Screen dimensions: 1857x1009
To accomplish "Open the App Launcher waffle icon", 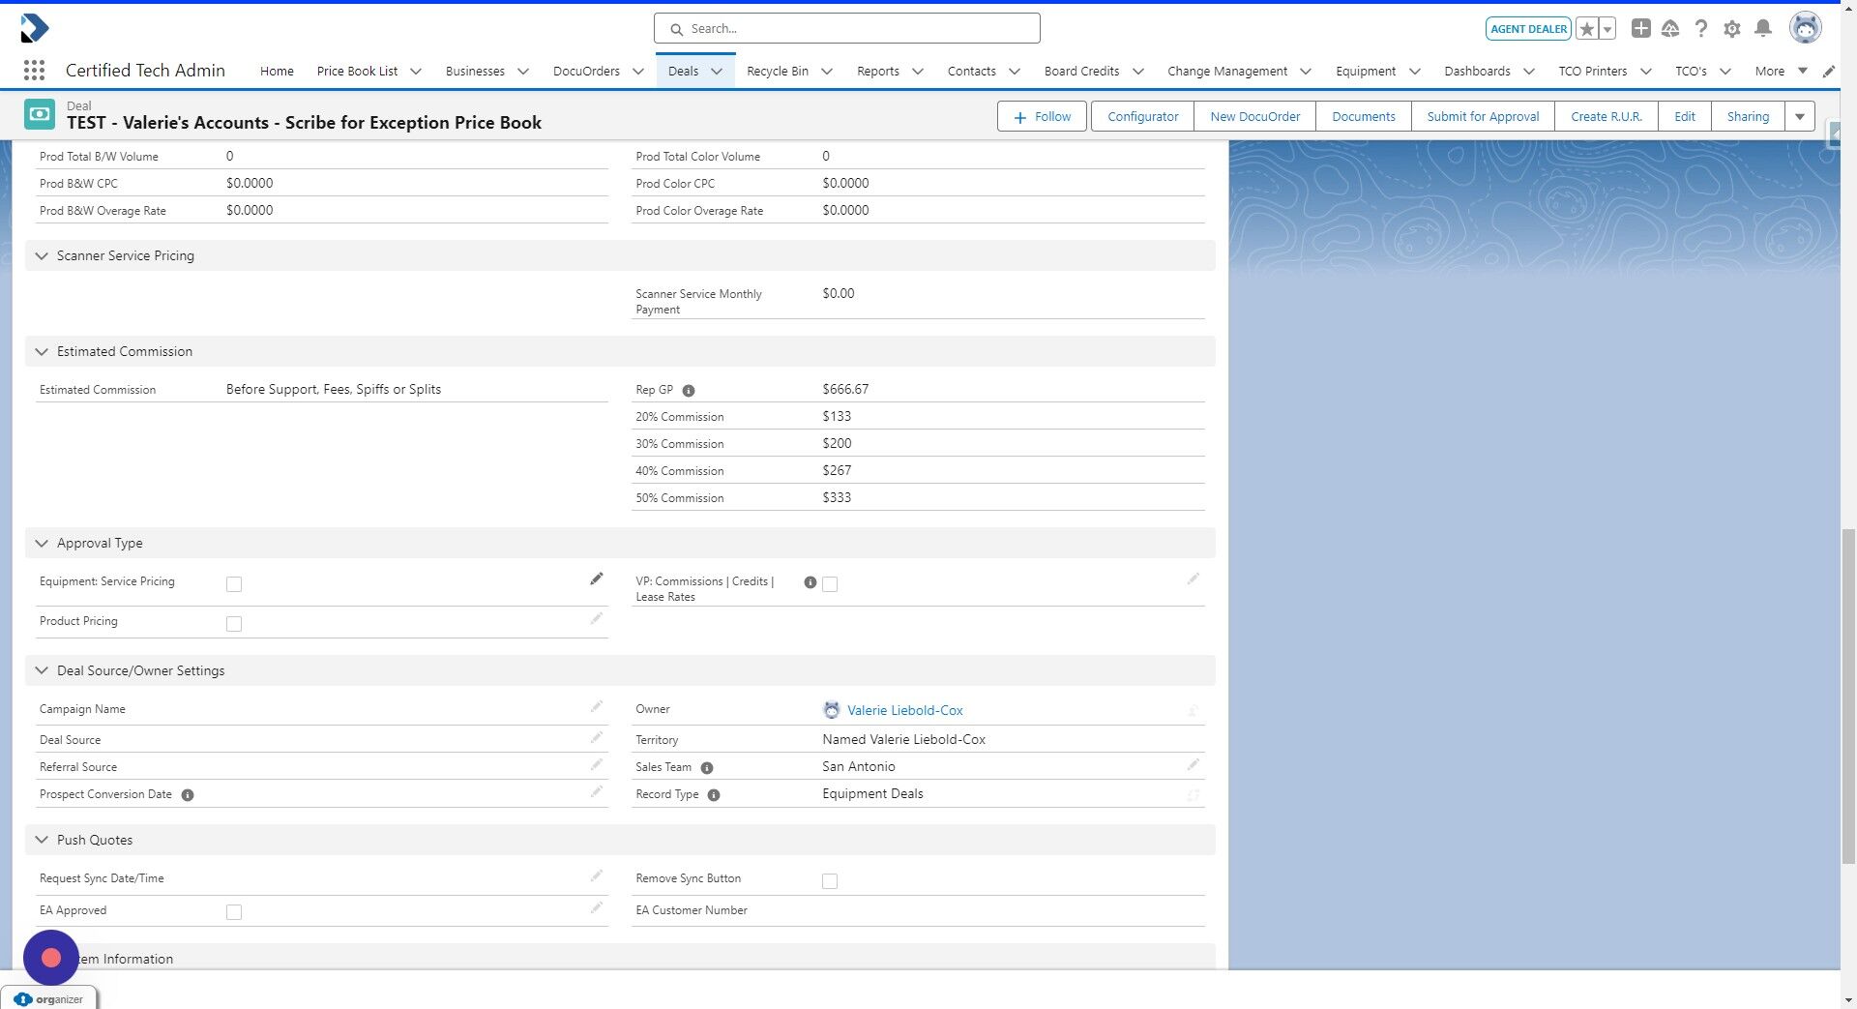I will (34, 71).
